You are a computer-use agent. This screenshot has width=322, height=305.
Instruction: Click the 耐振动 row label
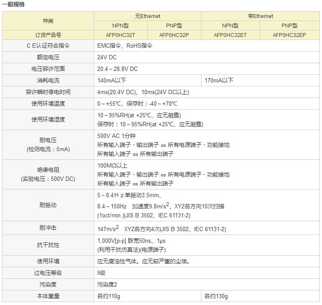click(x=48, y=206)
